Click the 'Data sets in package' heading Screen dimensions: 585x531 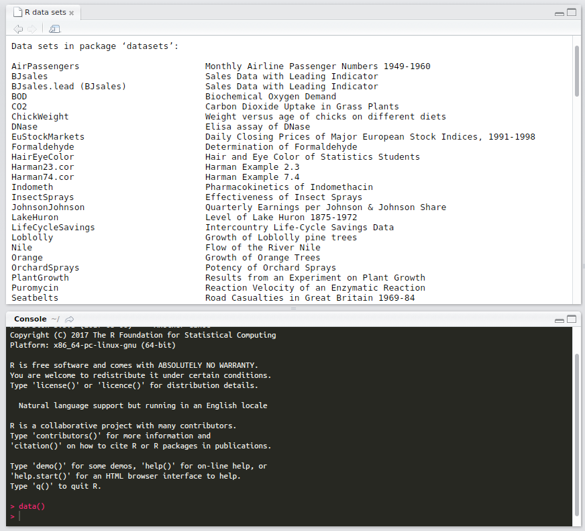[95, 46]
